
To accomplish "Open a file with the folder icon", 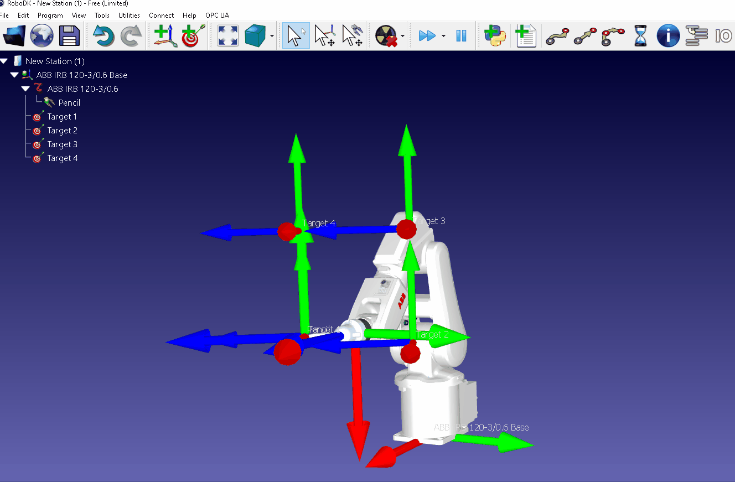I will pyautogui.click(x=14, y=36).
